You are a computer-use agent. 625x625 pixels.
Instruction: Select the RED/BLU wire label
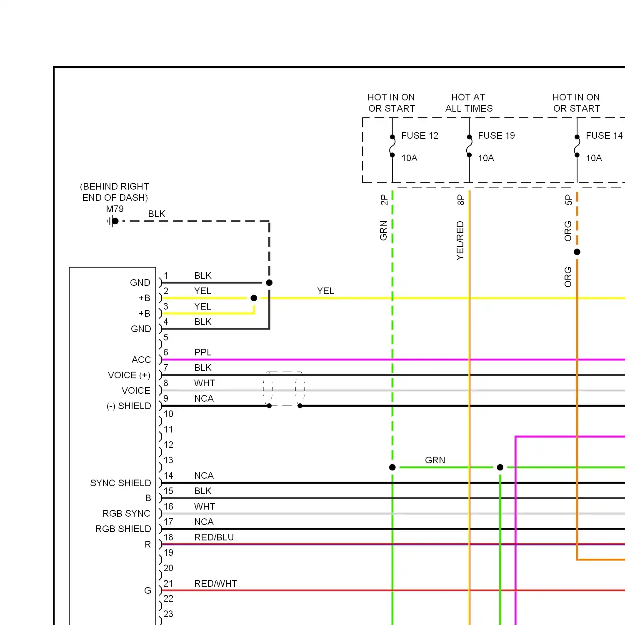point(214,537)
